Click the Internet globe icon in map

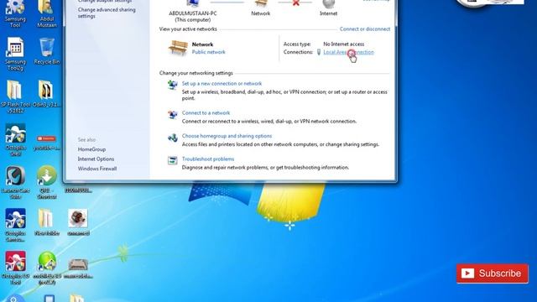coord(328,3)
